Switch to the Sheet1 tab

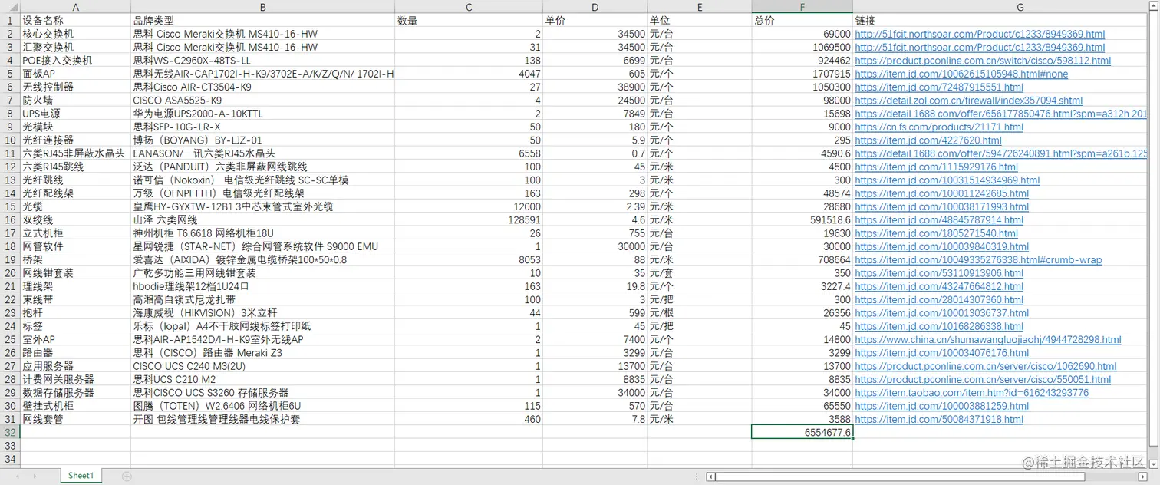point(81,476)
